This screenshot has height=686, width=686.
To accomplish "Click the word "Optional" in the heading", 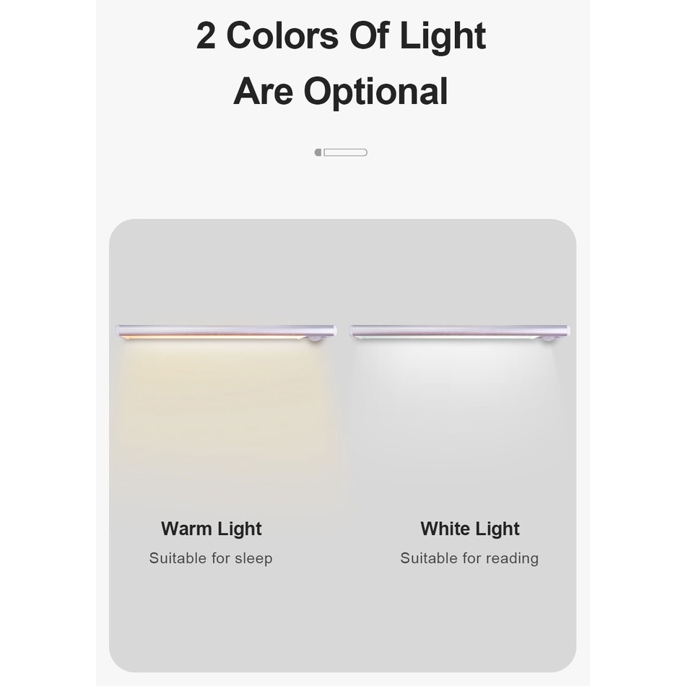I will click(375, 92).
